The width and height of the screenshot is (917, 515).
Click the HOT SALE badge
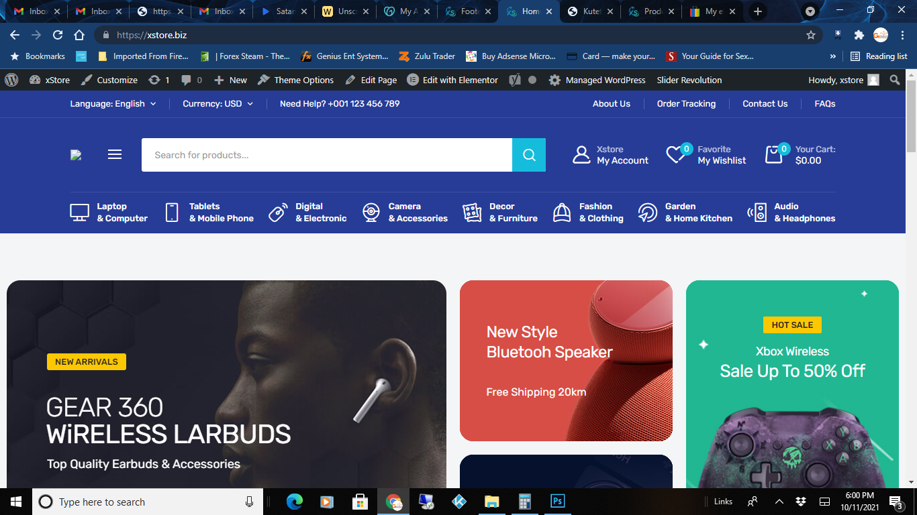click(x=792, y=325)
